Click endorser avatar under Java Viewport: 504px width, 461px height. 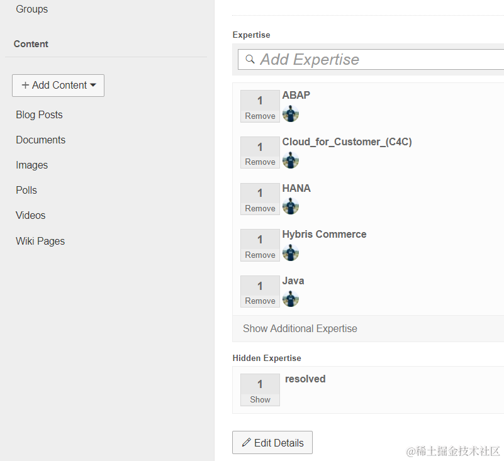pyautogui.click(x=291, y=299)
